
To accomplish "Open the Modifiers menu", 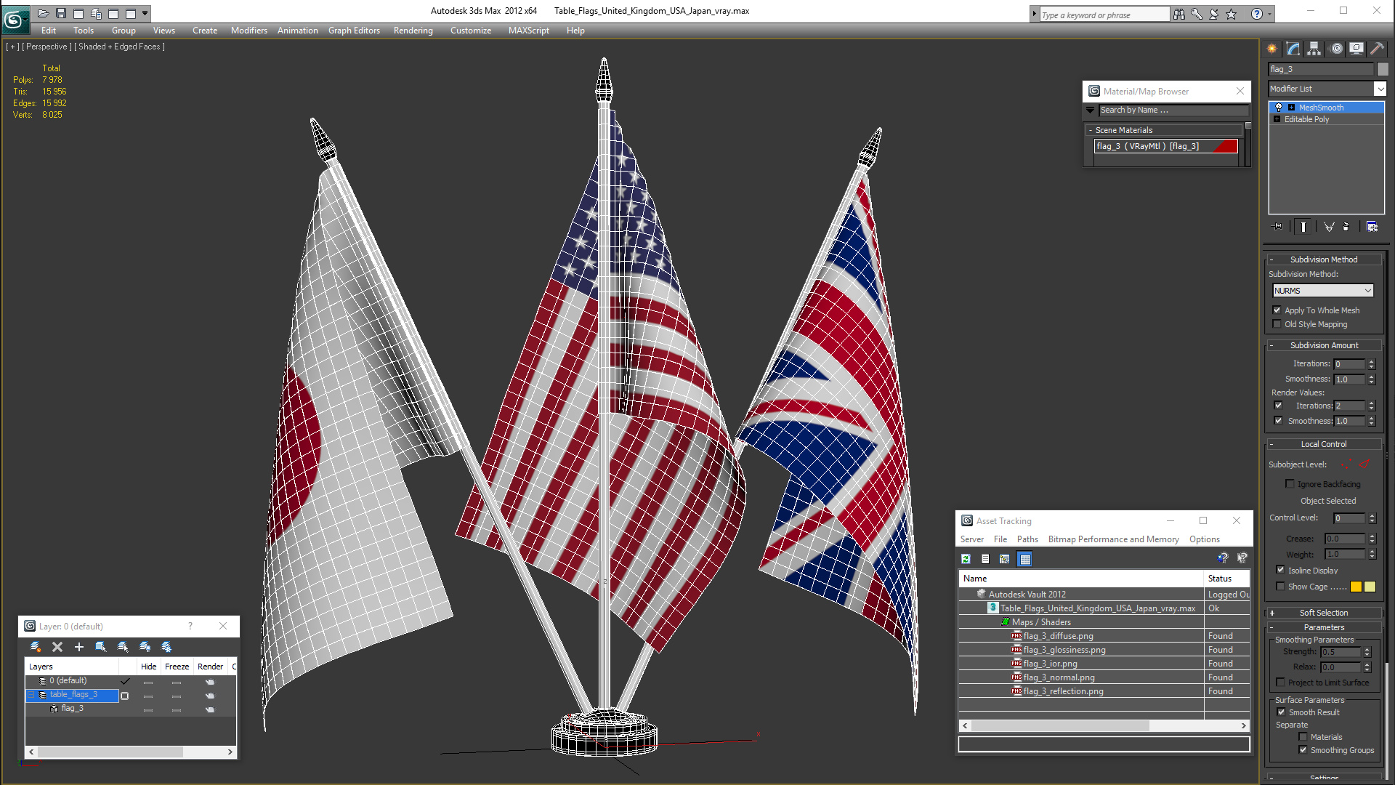I will point(248,31).
